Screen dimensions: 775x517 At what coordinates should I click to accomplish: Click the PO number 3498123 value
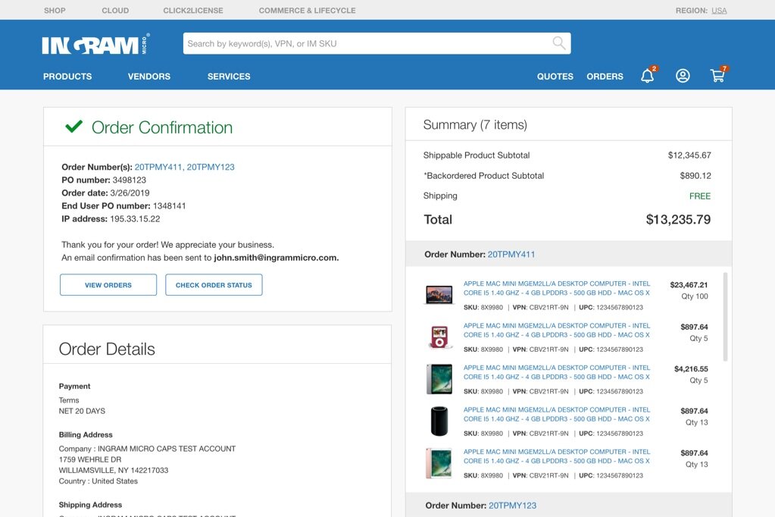coord(129,180)
